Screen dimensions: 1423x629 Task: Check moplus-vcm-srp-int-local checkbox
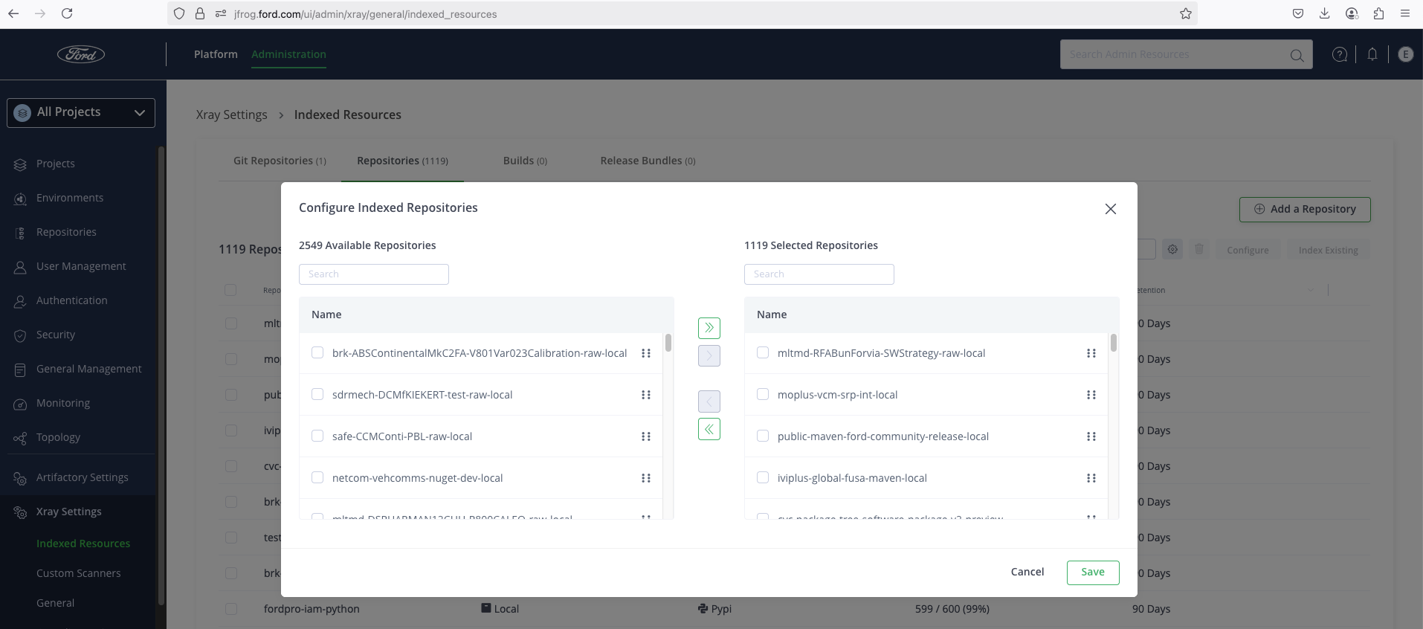763,394
